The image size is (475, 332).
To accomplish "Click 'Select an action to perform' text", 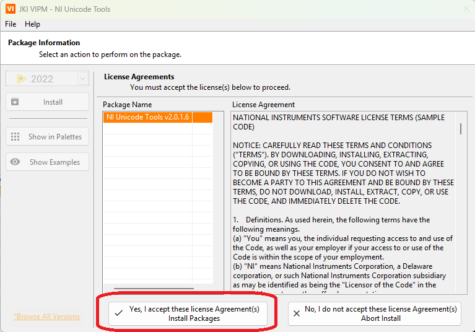I will [x=110, y=55].
